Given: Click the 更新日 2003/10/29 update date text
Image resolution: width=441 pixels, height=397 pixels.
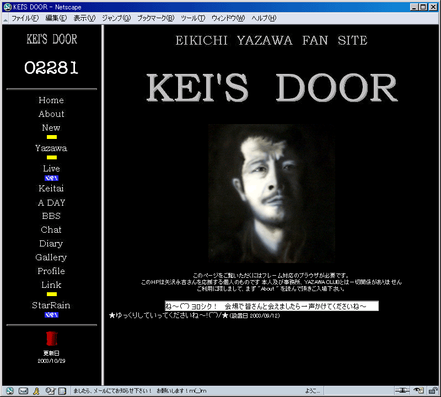Looking at the screenshot, I should 51,357.
